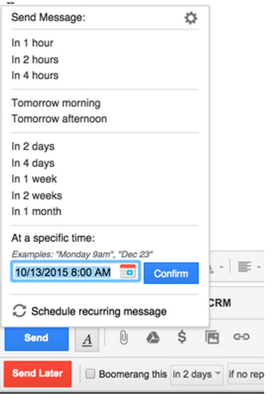273x401 pixels.
Task: Insert photo using the image icon
Action: point(212,337)
